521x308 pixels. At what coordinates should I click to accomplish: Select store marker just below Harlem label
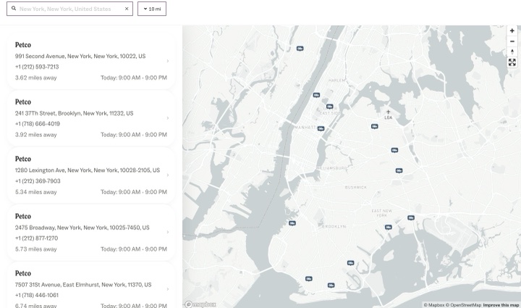pyautogui.click(x=316, y=95)
